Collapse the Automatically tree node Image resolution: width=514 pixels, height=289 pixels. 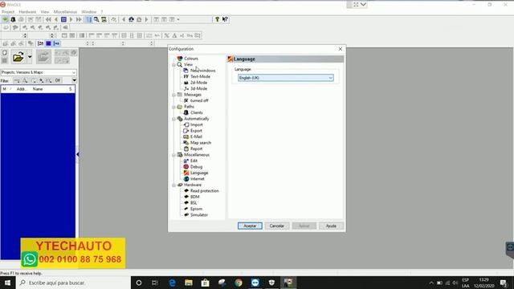[x=173, y=120]
